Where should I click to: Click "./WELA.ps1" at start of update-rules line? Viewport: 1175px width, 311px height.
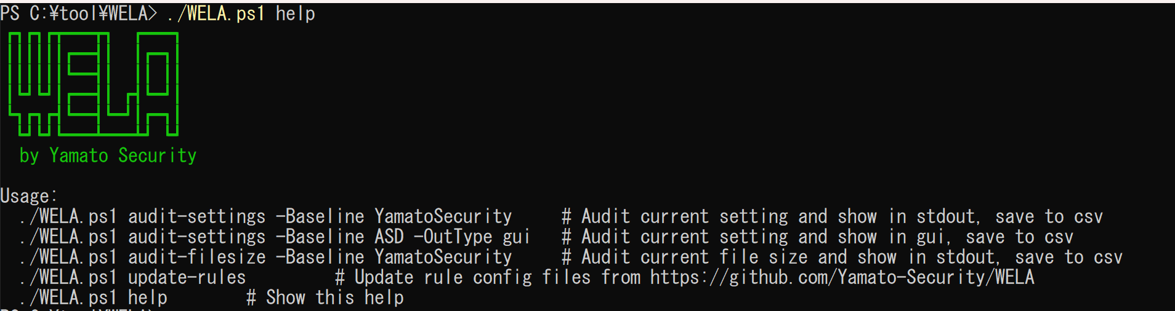coord(68,278)
